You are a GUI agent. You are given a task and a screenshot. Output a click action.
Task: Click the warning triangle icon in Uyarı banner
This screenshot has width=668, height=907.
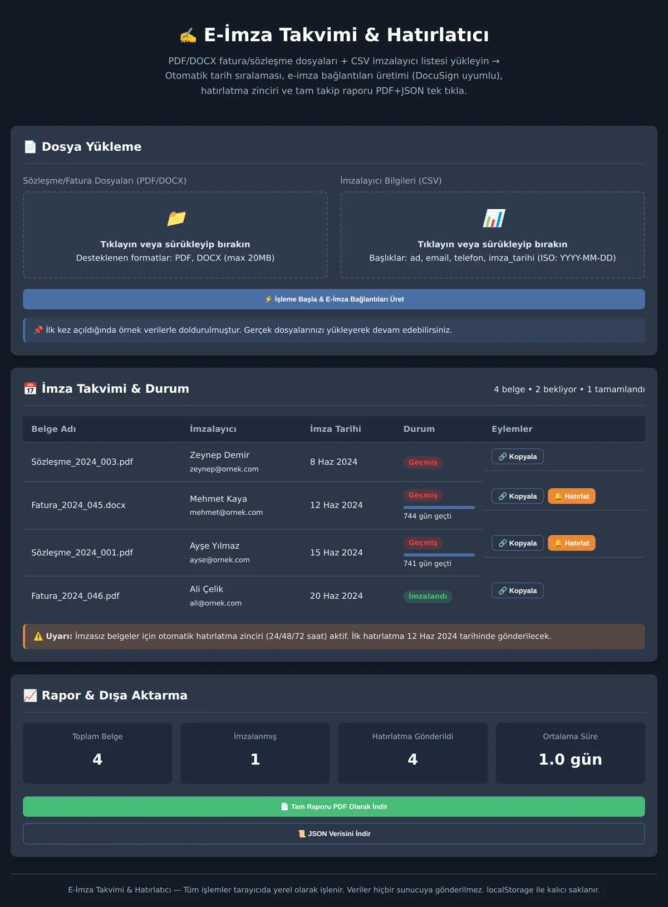tap(38, 636)
